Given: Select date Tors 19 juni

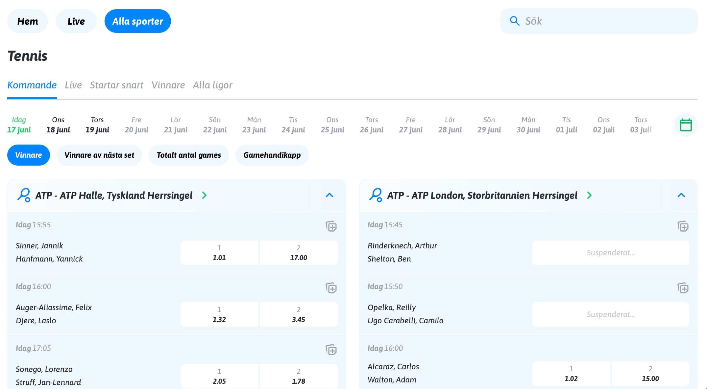Looking at the screenshot, I should point(97,125).
